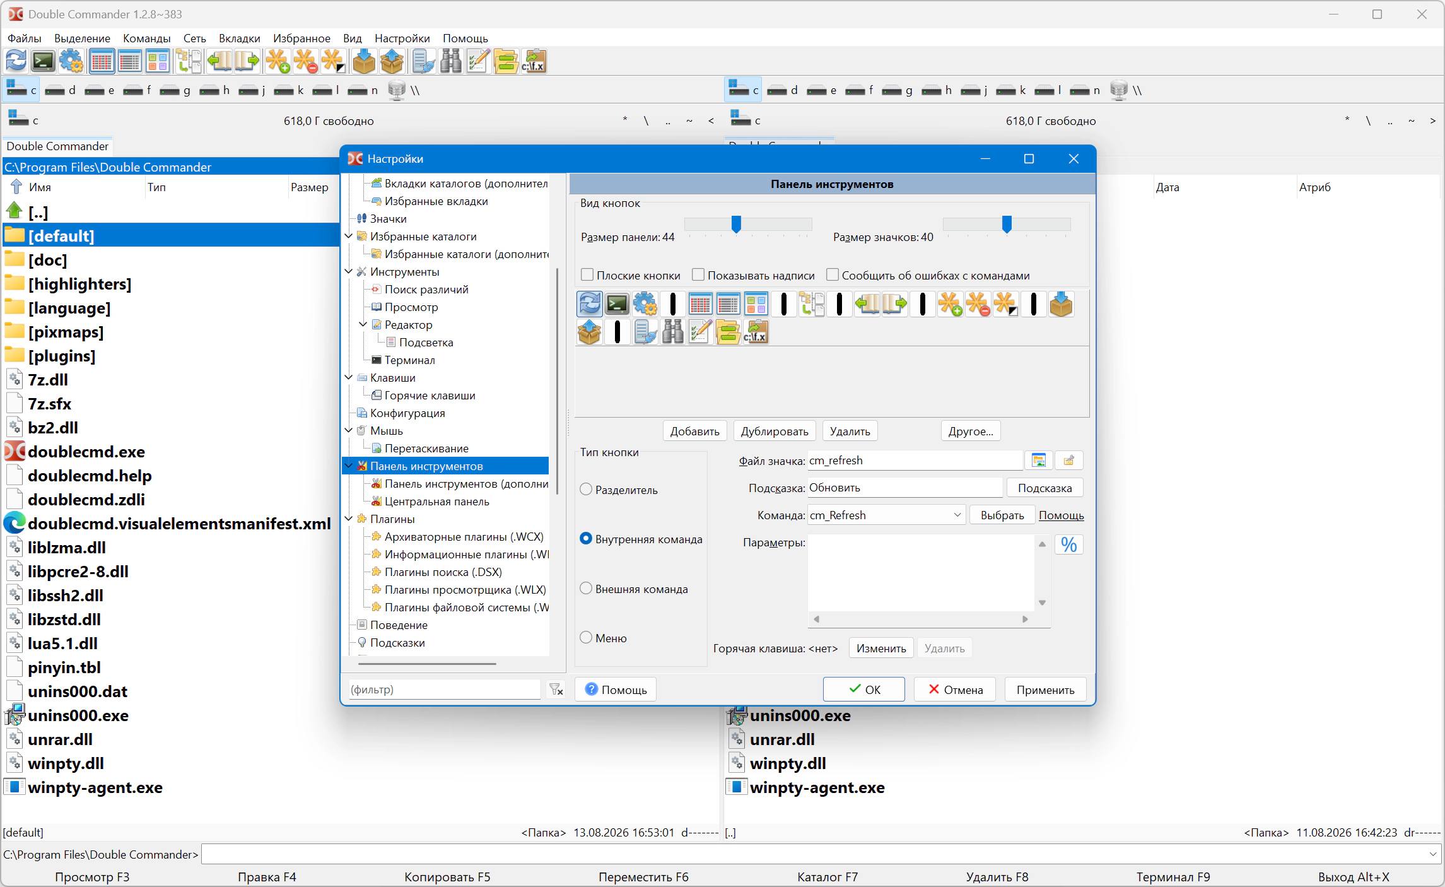Open the Вкладки menu
1445x887 pixels.
click(x=240, y=38)
